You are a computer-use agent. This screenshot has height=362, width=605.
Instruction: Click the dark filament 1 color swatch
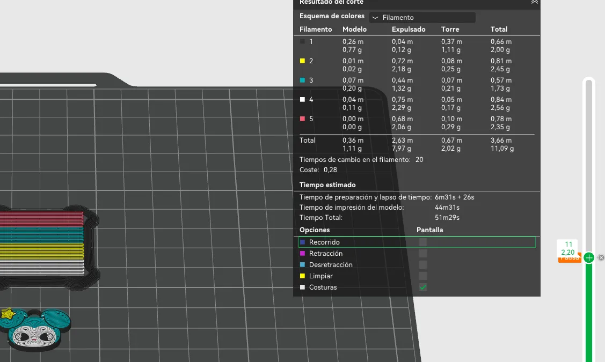(303, 42)
